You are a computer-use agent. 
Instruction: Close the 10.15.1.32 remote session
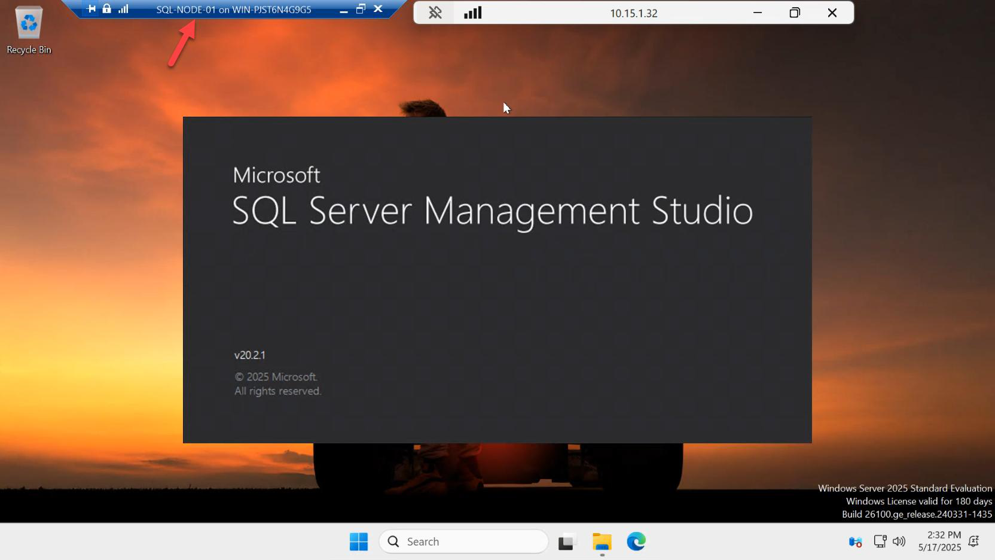coord(832,13)
